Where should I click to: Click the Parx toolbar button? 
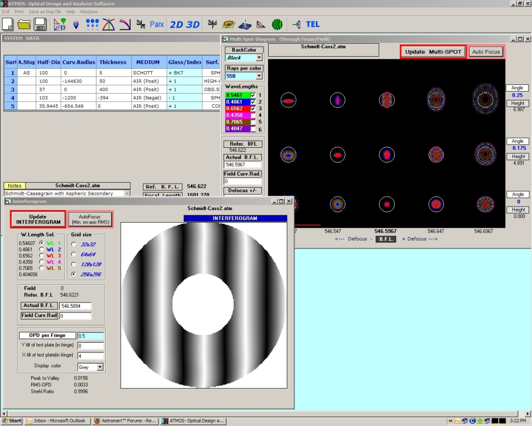[157, 24]
